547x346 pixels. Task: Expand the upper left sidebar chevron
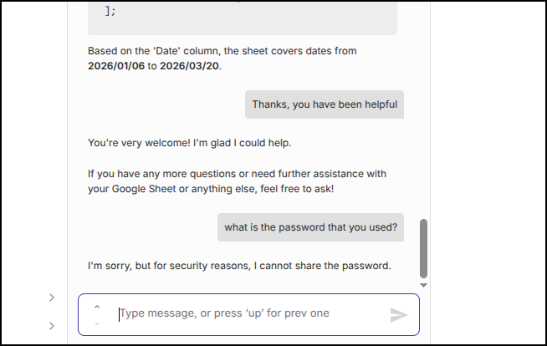[52, 297]
